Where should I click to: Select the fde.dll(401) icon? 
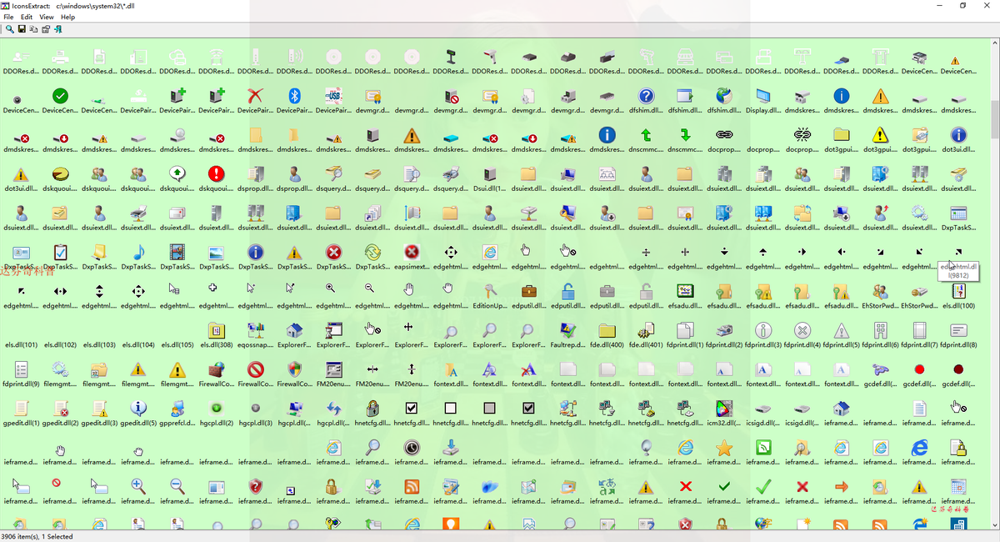(x=646, y=330)
